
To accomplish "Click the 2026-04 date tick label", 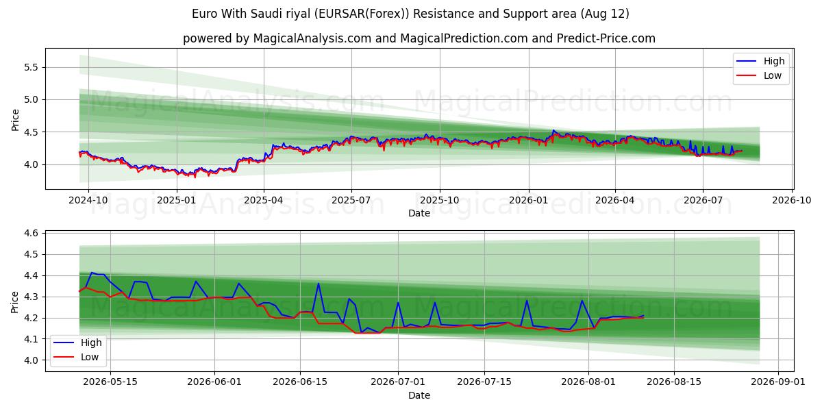I will coord(614,201).
